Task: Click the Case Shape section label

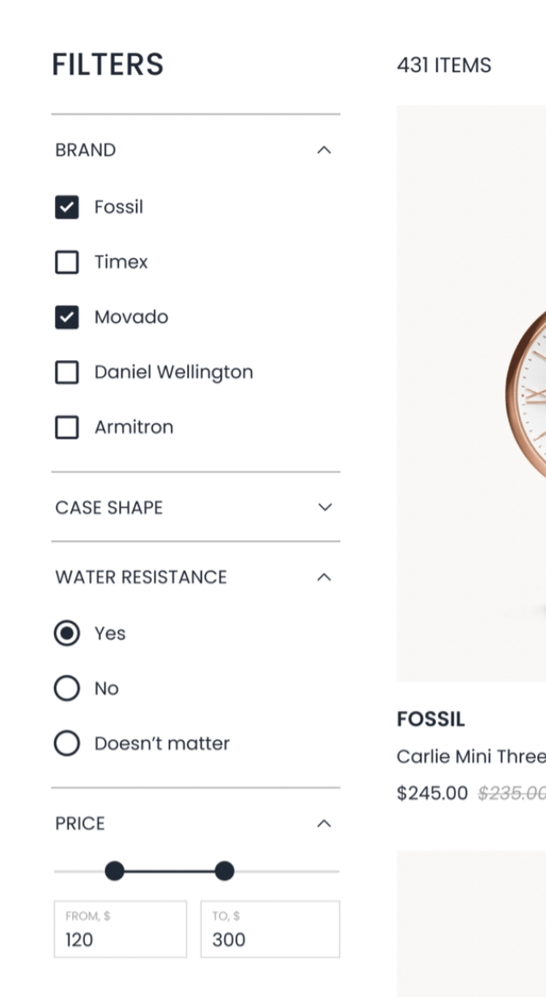Action: (x=109, y=508)
